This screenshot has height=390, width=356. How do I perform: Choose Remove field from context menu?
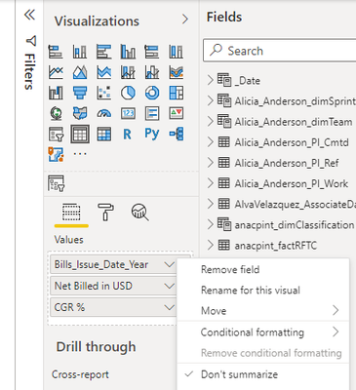[263, 269]
